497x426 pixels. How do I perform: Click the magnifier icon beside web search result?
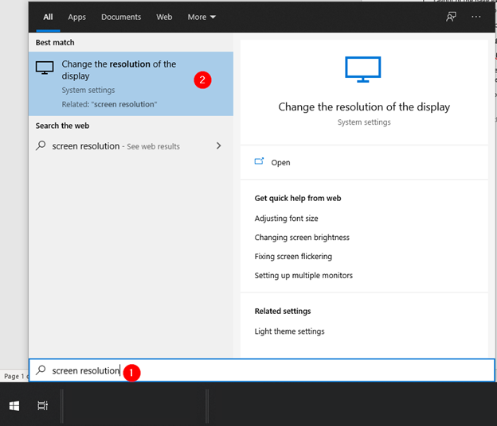[x=41, y=146]
